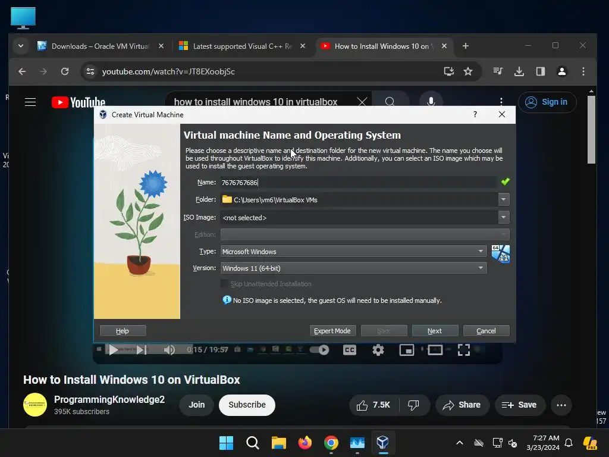Screen dimensions: 609x457
Task: Open the YouTube hamburger guide menu
Action: (30, 102)
